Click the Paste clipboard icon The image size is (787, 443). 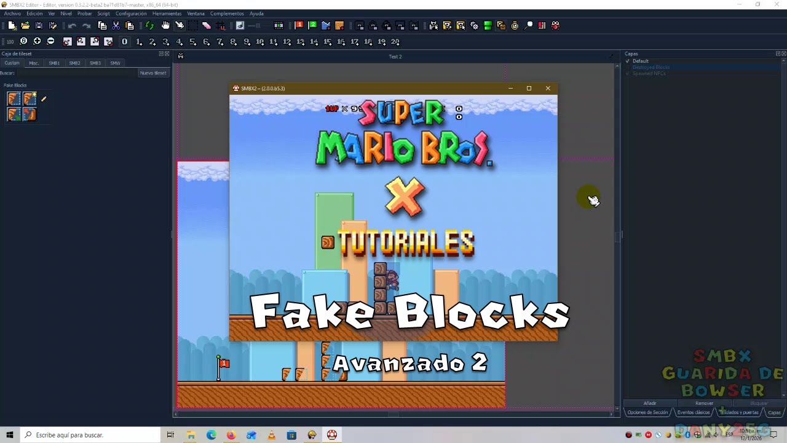pos(129,26)
